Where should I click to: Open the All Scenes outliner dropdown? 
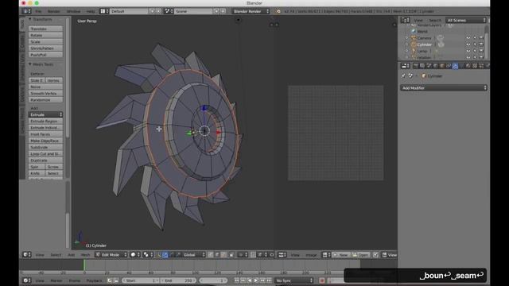(x=466, y=20)
